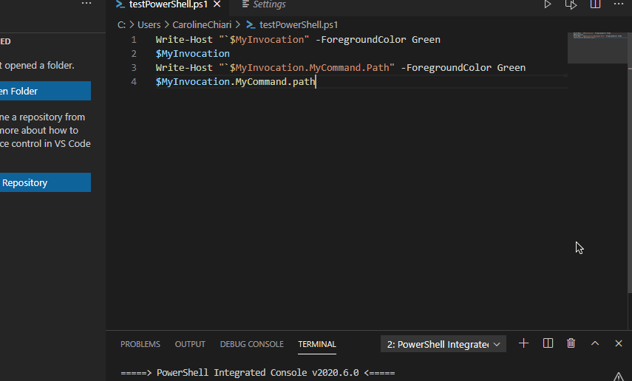Viewport: 632px width, 381px height.
Task: Click the C: breadcrumb segment
Action: click(121, 24)
